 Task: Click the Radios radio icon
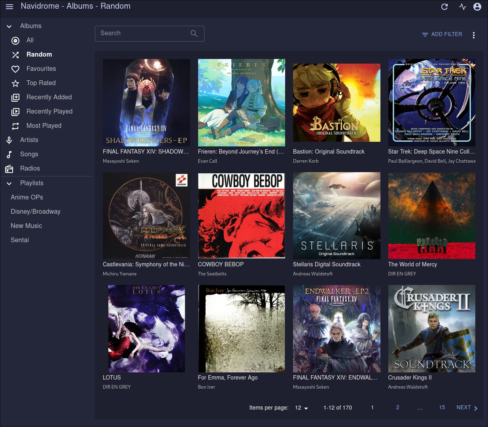click(9, 169)
